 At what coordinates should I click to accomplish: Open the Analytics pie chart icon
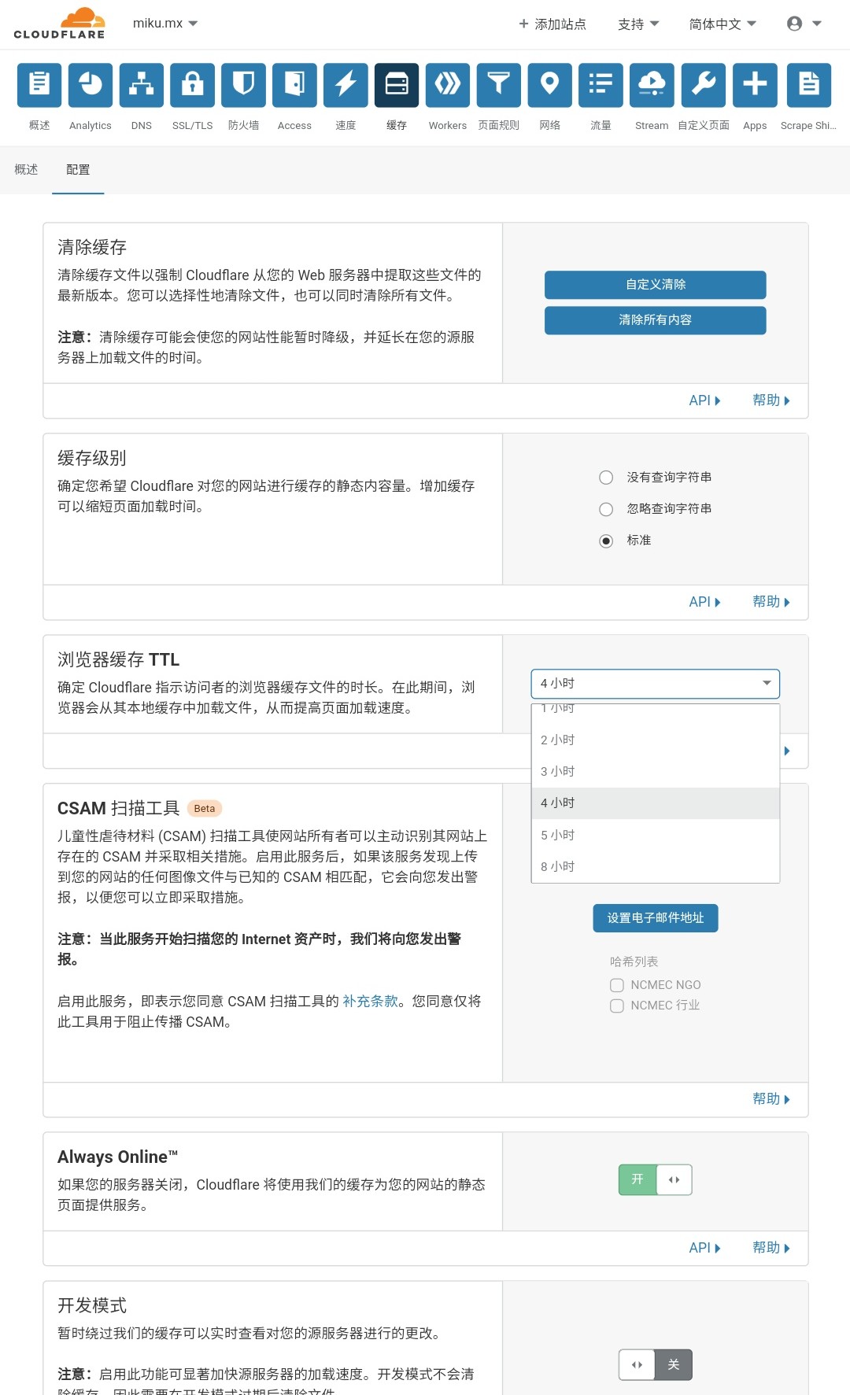[x=91, y=85]
